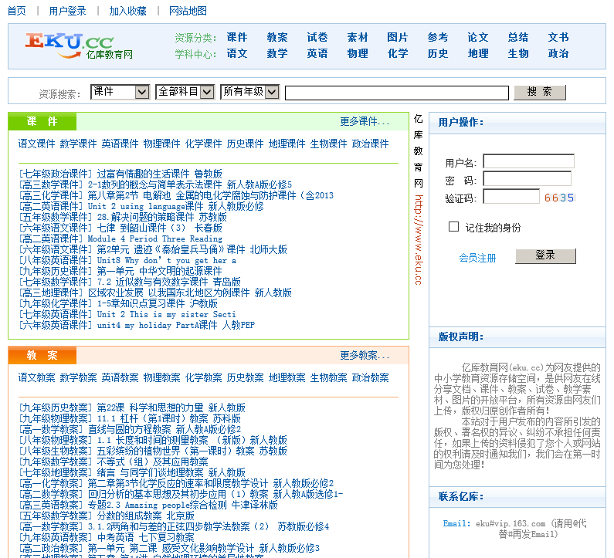614x558 pixels.
Task: Click 加入收藏 in the top bar
Action: point(127,11)
